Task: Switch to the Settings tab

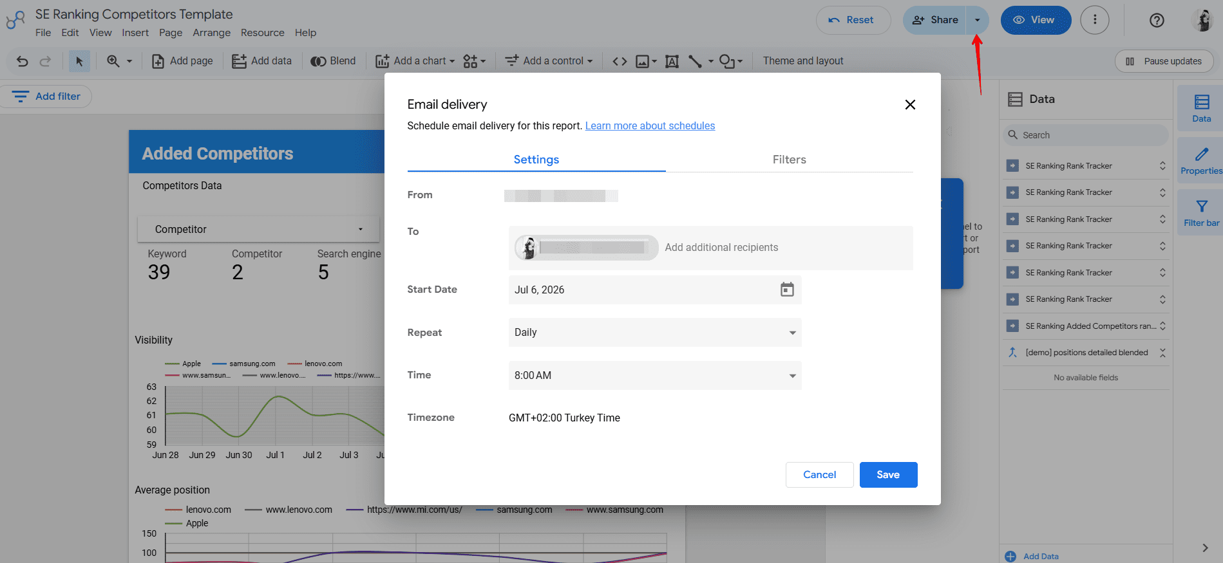Action: click(536, 160)
